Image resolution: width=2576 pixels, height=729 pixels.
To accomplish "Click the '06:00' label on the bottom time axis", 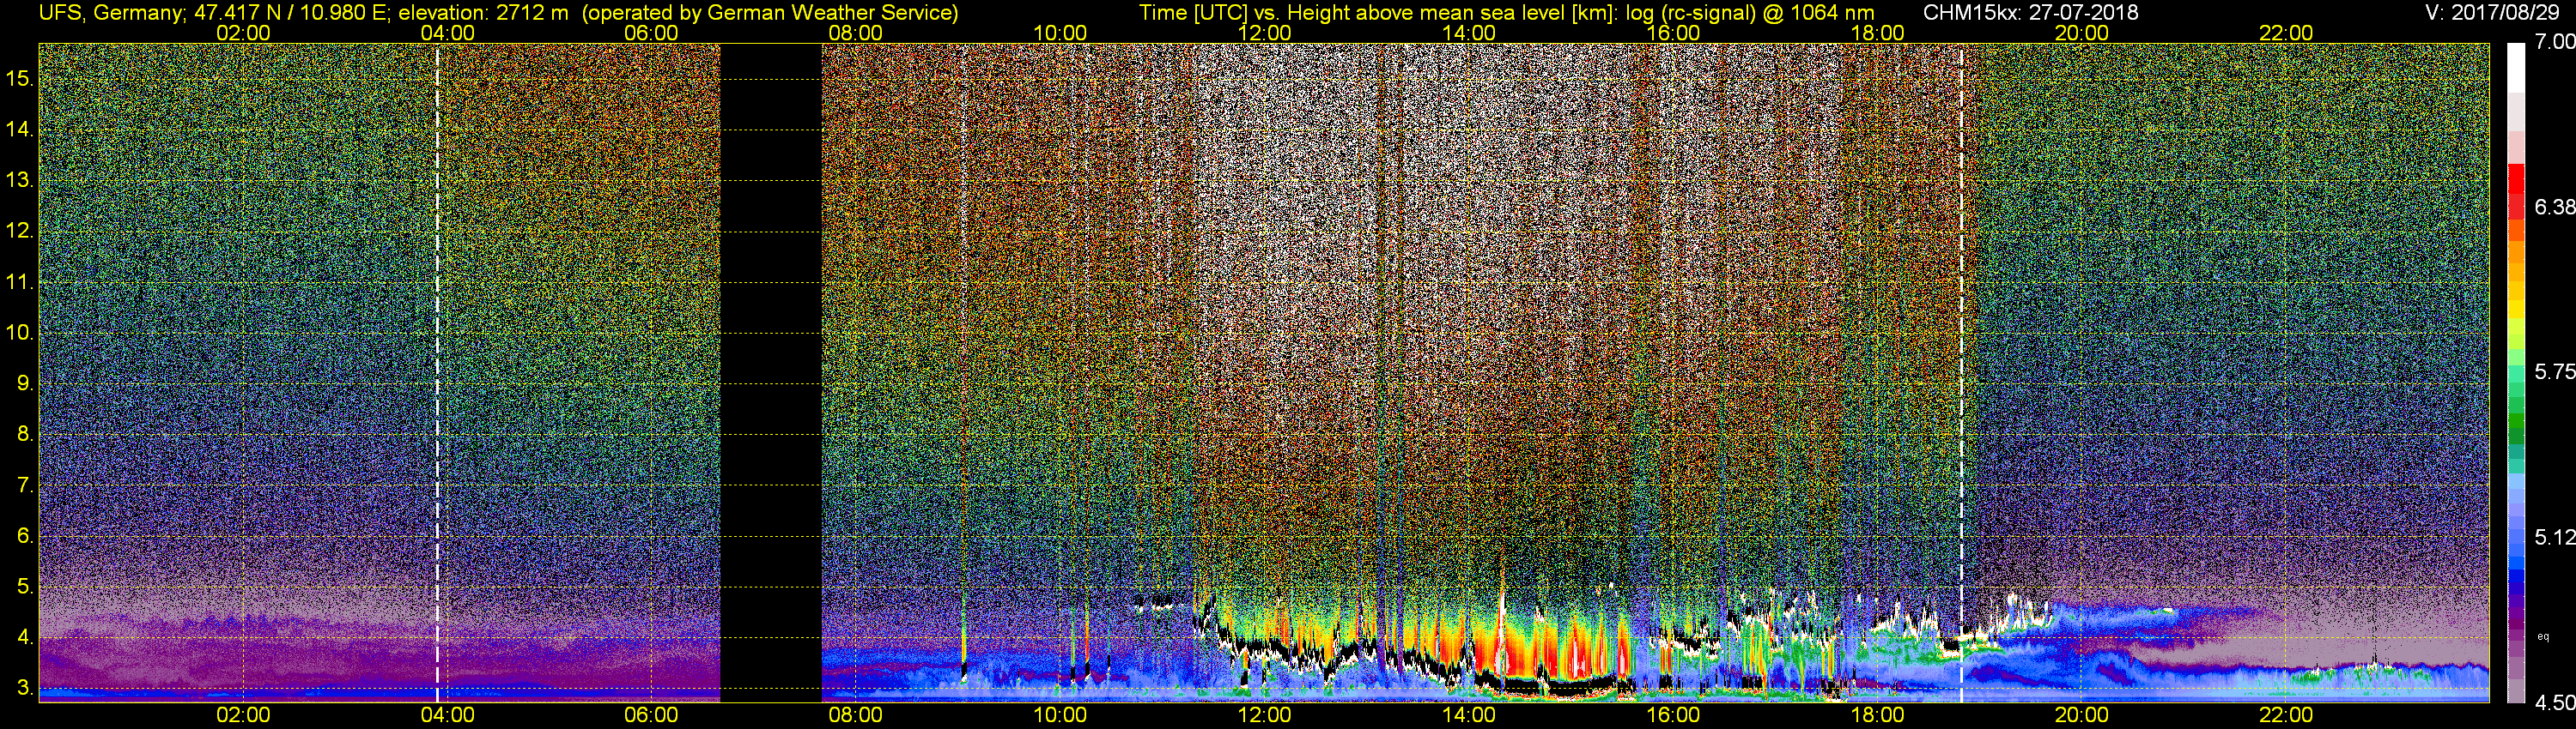I will (651, 715).
